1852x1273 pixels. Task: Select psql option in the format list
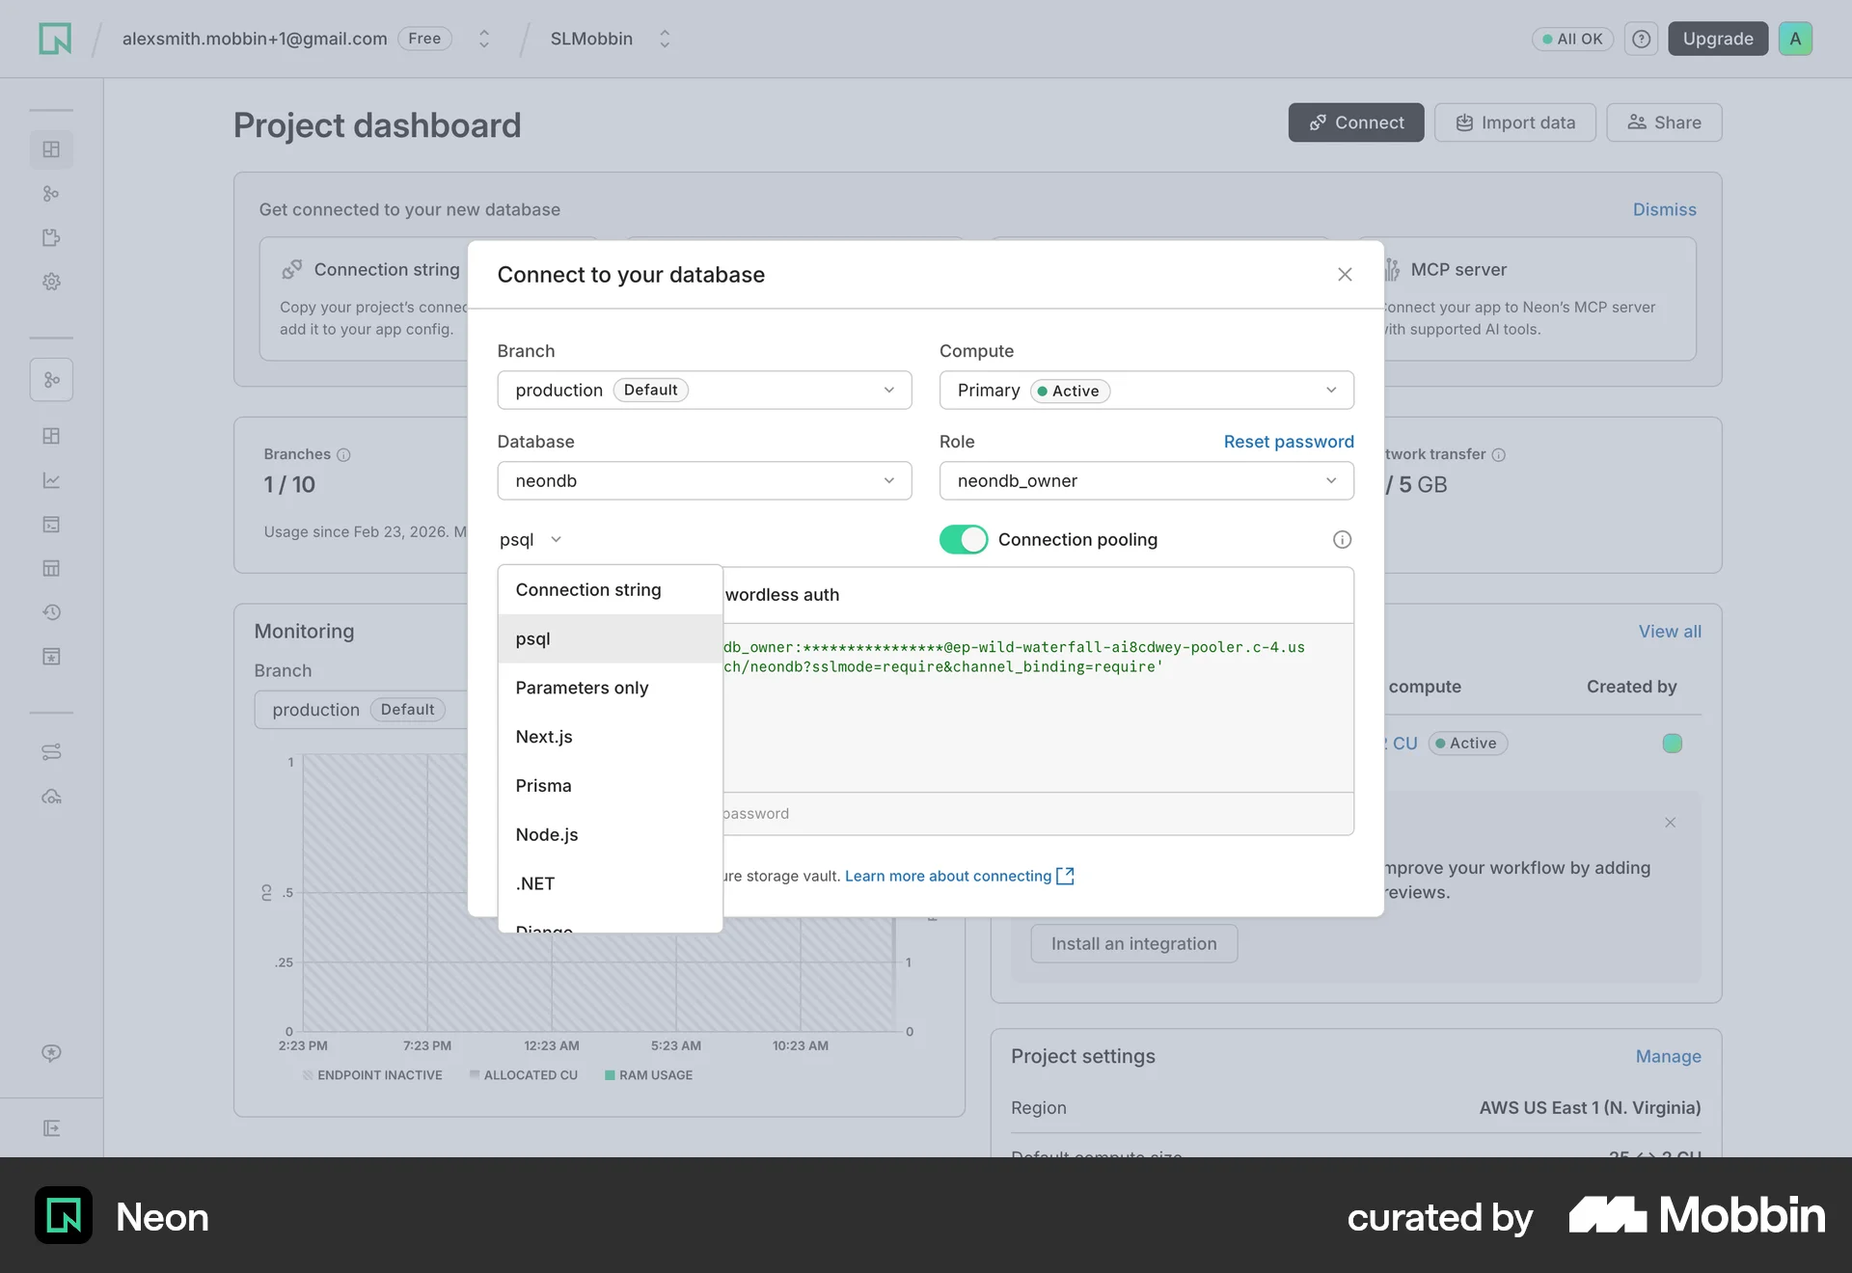click(x=610, y=638)
